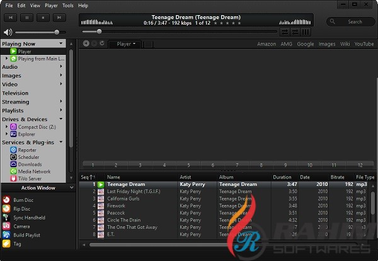Open the Help menu
Viewport: 378px width, 261px height.
(x=83, y=5)
